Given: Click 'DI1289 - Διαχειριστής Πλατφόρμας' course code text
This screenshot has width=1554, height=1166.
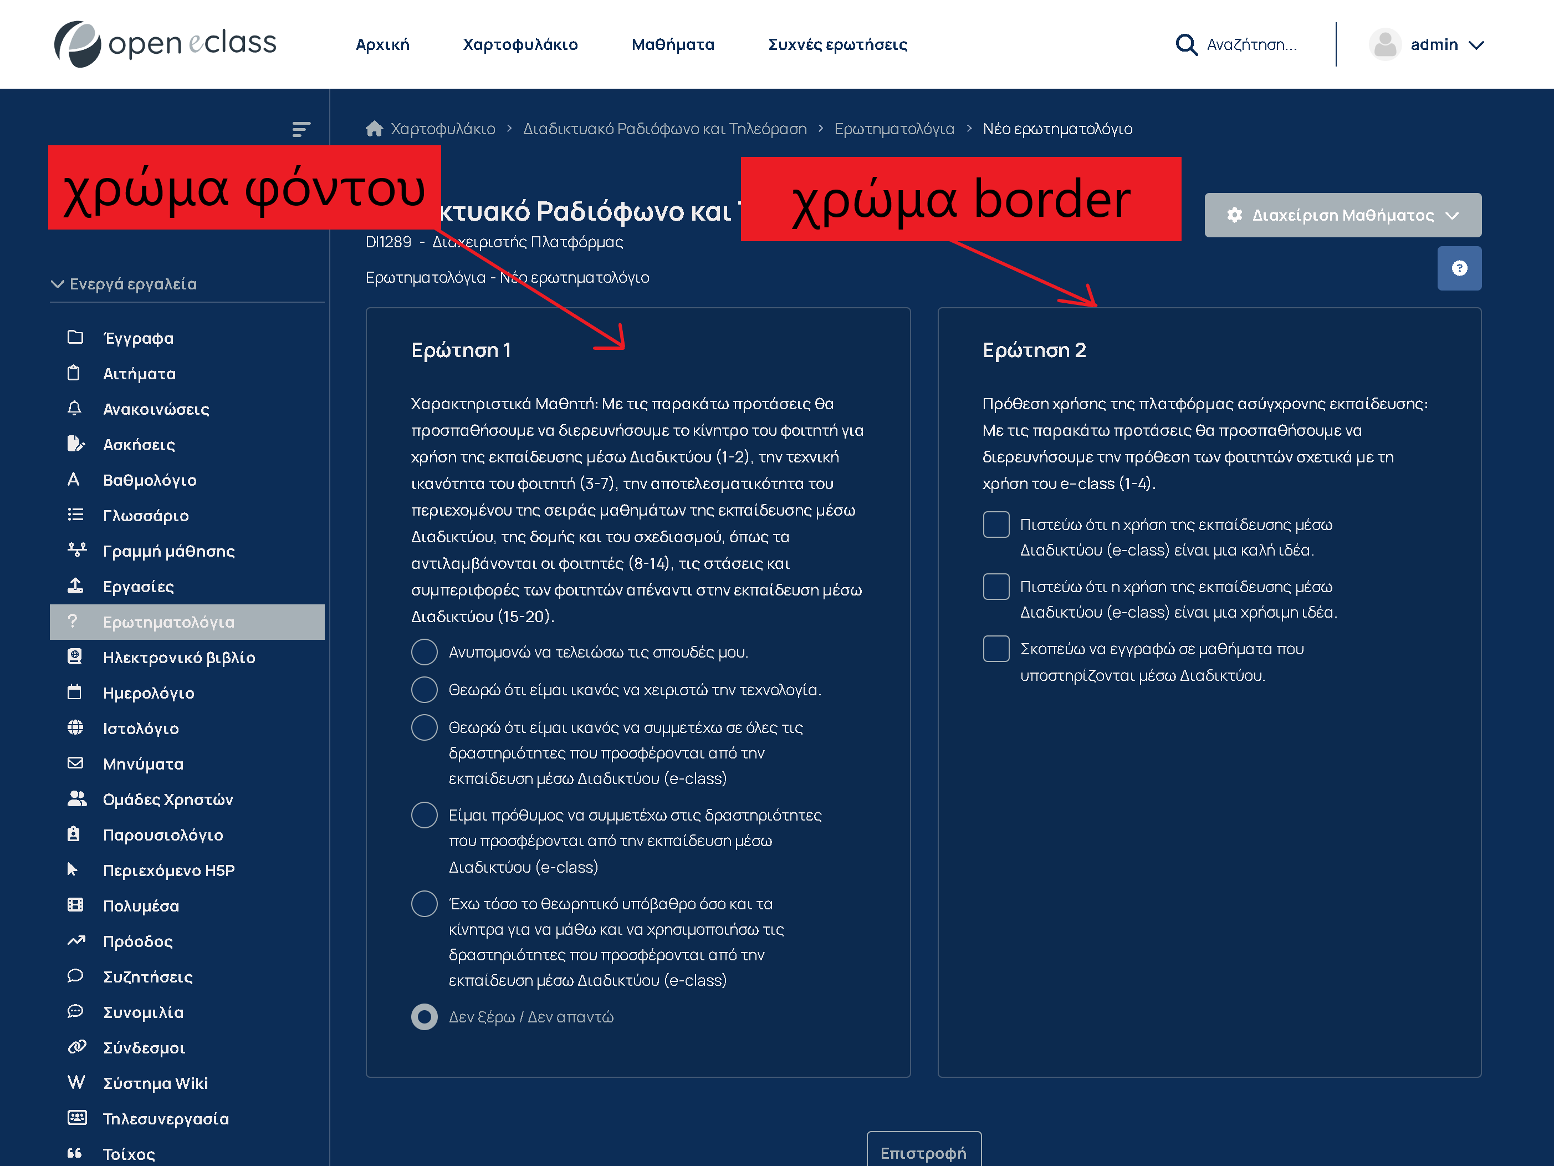Looking at the screenshot, I should tap(494, 242).
